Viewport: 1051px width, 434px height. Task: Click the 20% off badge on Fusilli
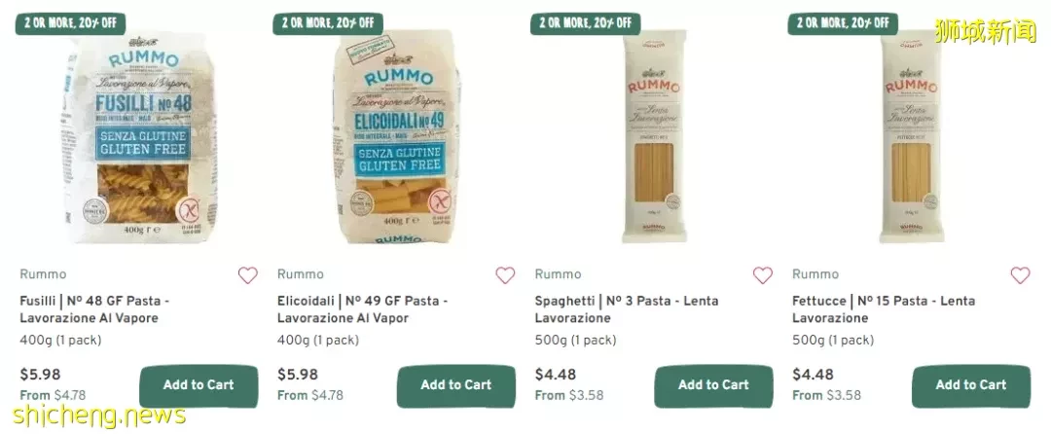(70, 22)
